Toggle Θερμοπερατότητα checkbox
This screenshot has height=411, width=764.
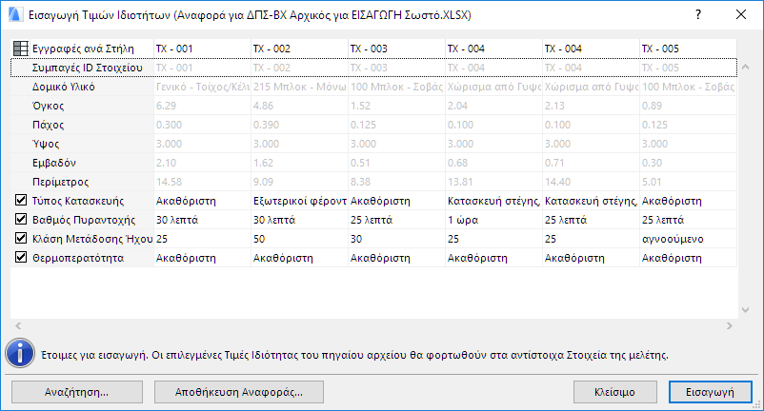(20, 257)
